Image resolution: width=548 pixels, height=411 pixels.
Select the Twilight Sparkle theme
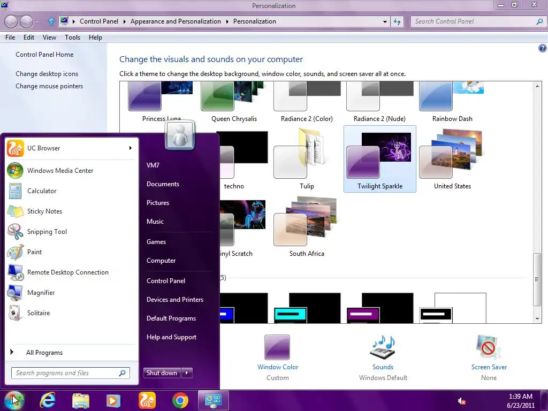coord(380,159)
